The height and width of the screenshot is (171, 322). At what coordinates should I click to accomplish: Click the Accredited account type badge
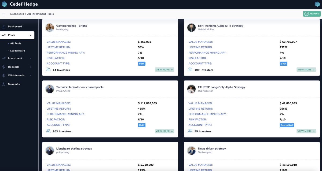pyautogui.click(x=287, y=125)
